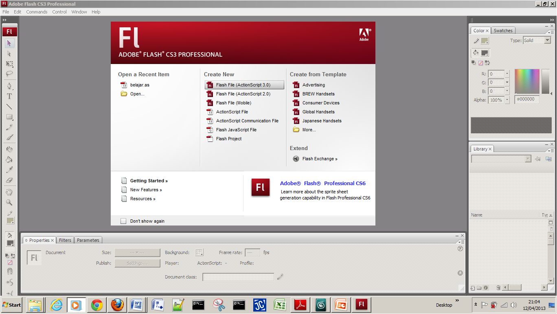Select the Zoom magnifier tool
Screen dimensions: 557x314
[9, 202]
